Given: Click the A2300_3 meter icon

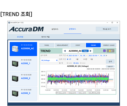Looking at the screenshot, I should (x=15, y=93).
